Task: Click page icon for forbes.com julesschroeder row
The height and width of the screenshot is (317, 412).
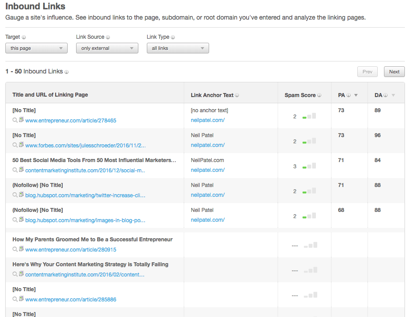Action: 21,145
